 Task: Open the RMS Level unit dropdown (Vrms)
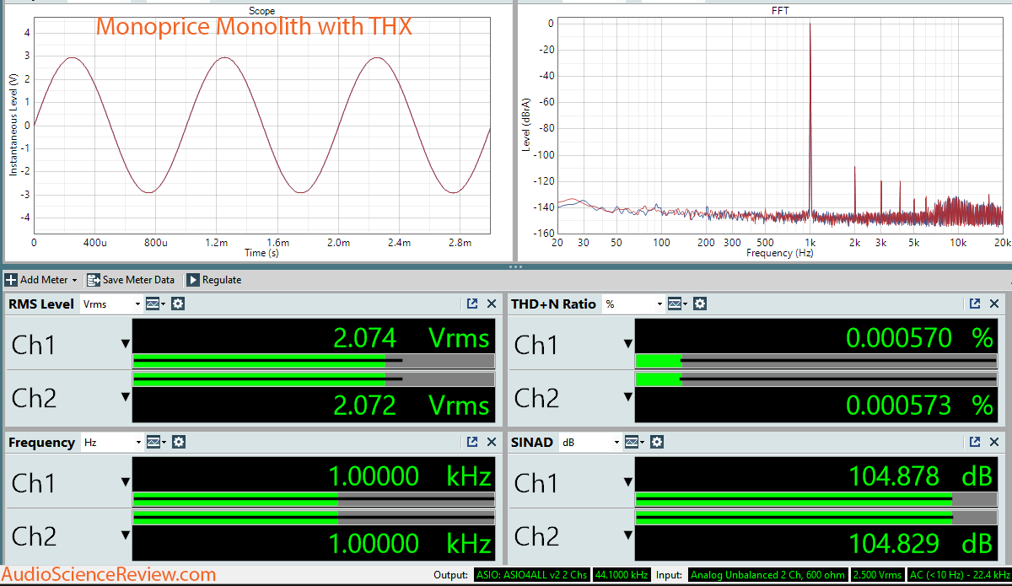tap(111, 304)
